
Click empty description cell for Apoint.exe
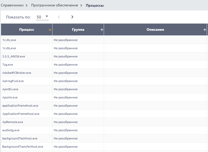coord(155,97)
